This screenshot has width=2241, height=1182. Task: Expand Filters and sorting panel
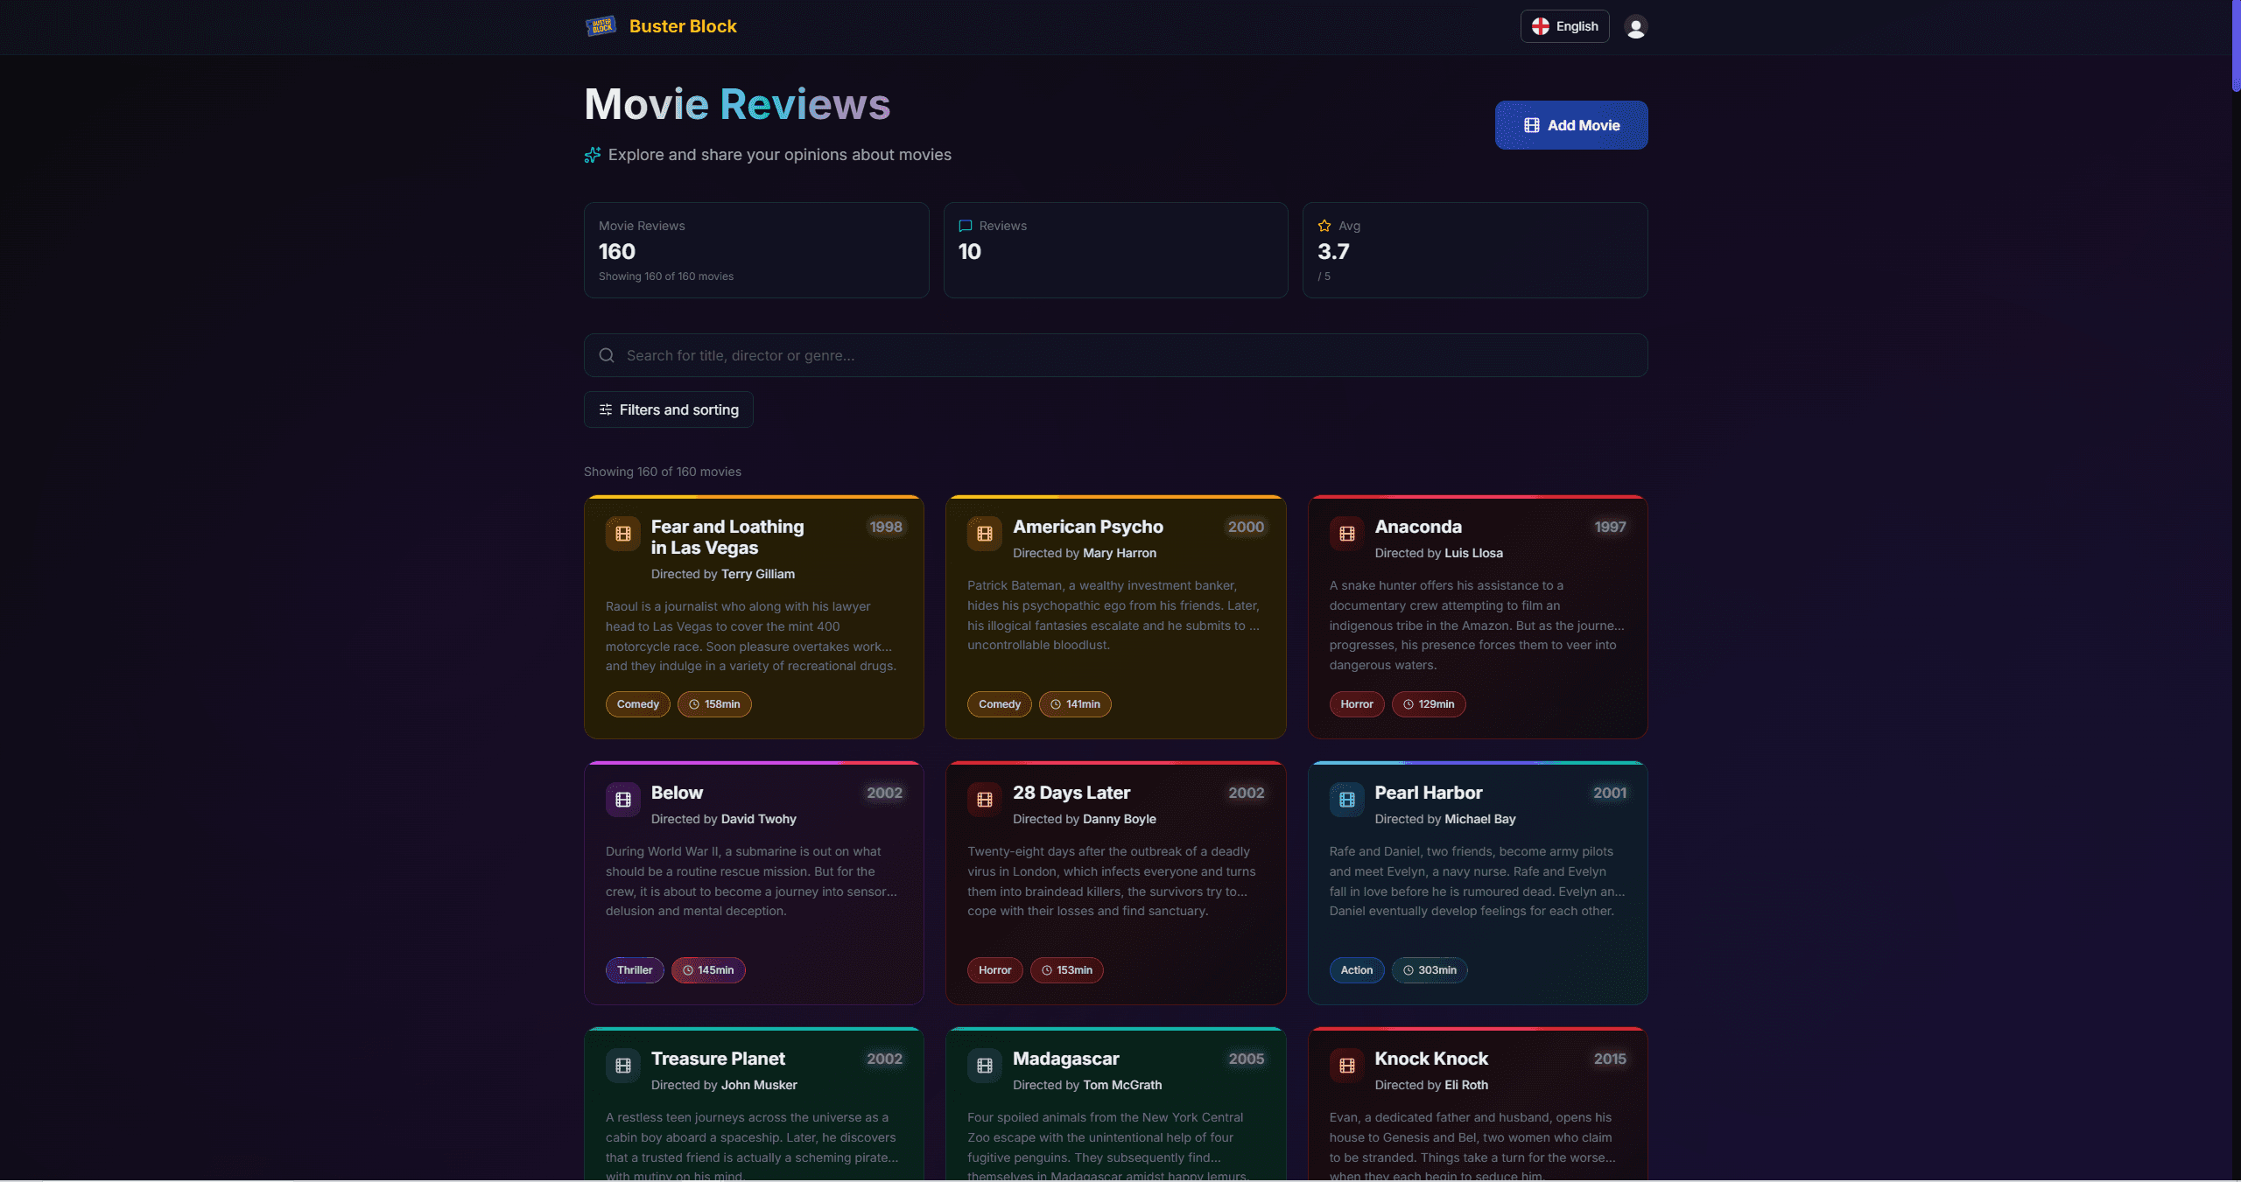tap(669, 409)
